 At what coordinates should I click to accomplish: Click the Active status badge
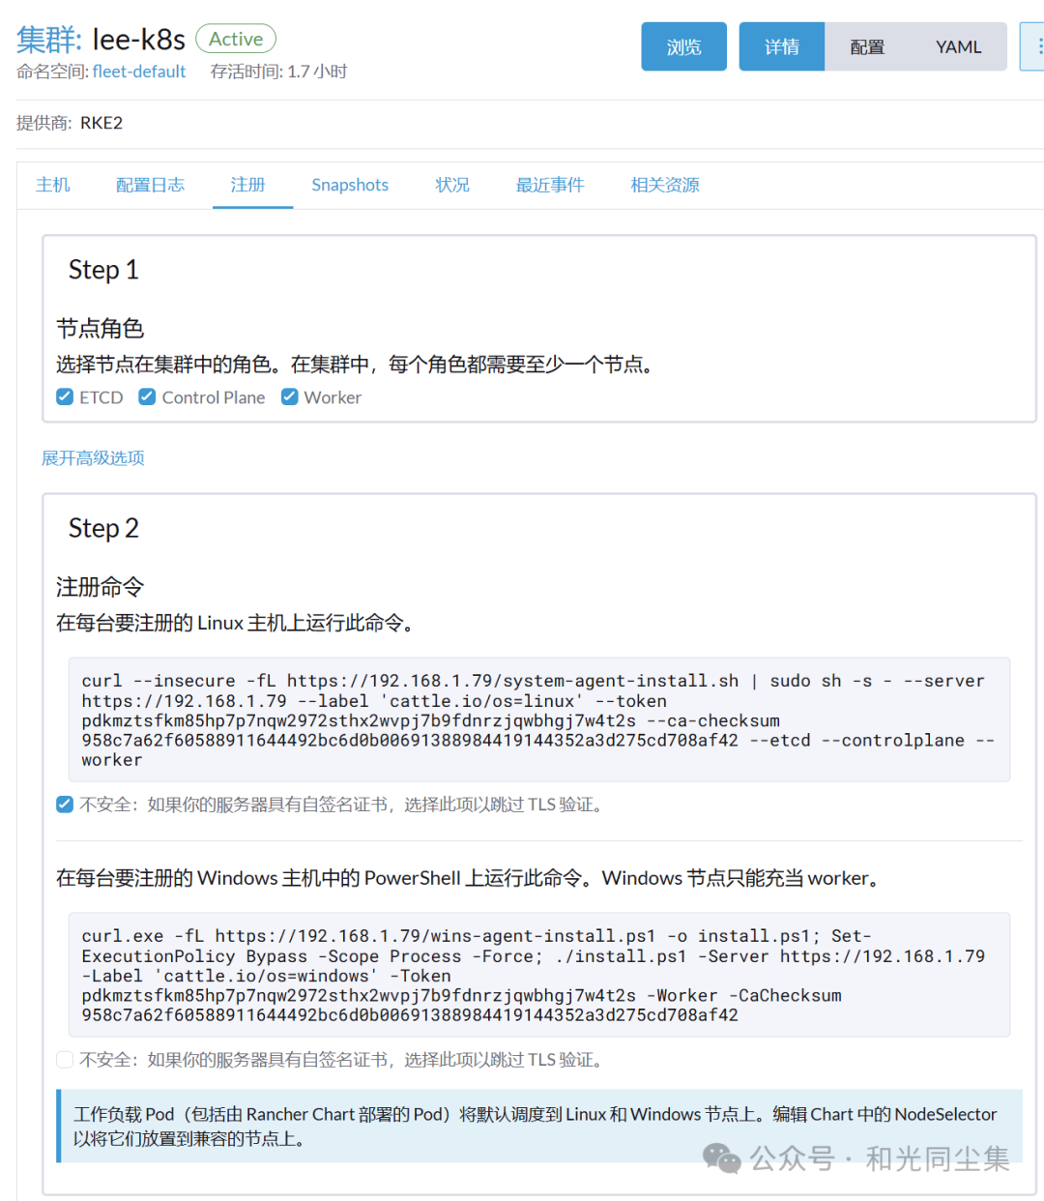[236, 39]
